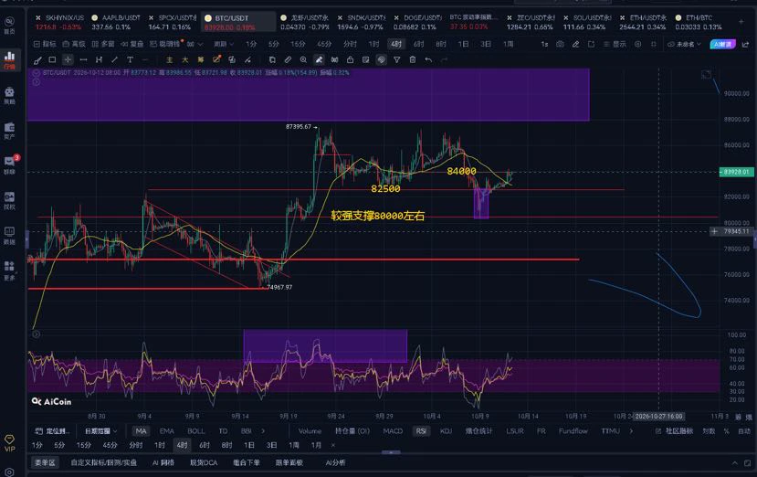Open the dropdown arrow beside the infinity icon

point(200,44)
